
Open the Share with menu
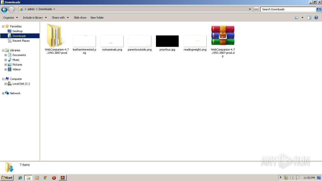click(x=60, y=18)
